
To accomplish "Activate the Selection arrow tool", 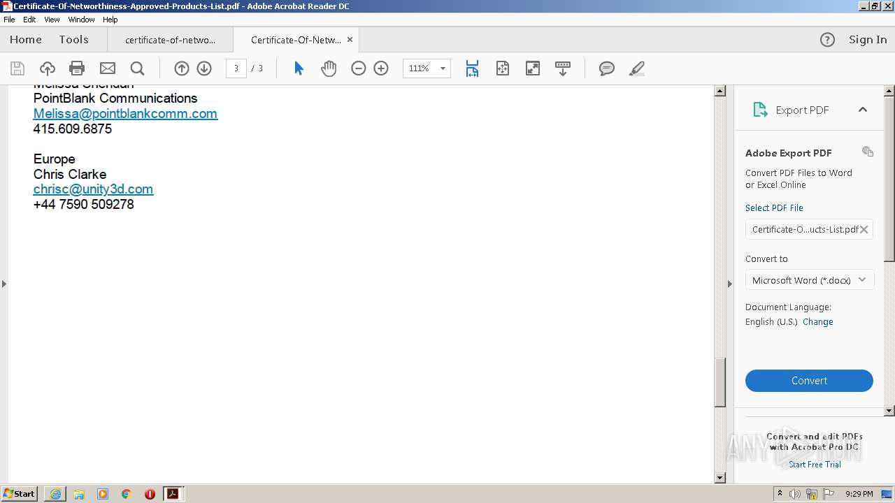I will 299,68.
